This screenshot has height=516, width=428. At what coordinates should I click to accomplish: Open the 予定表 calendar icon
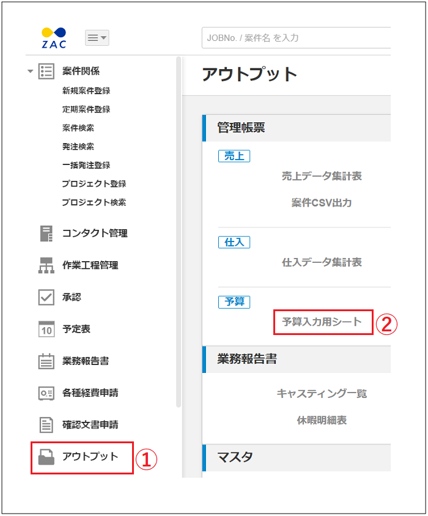46,330
